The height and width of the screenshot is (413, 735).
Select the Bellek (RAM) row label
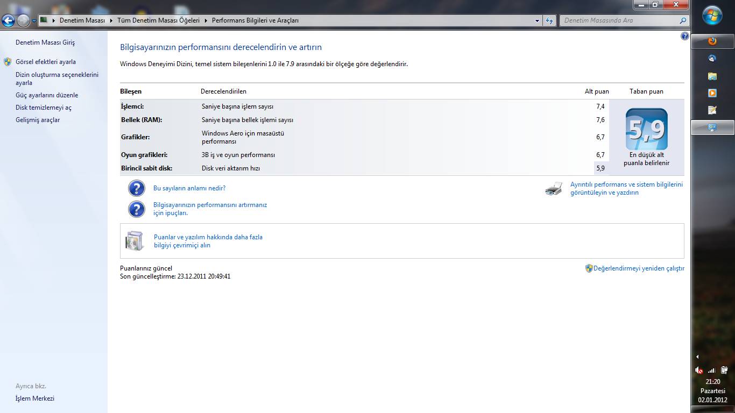point(142,120)
